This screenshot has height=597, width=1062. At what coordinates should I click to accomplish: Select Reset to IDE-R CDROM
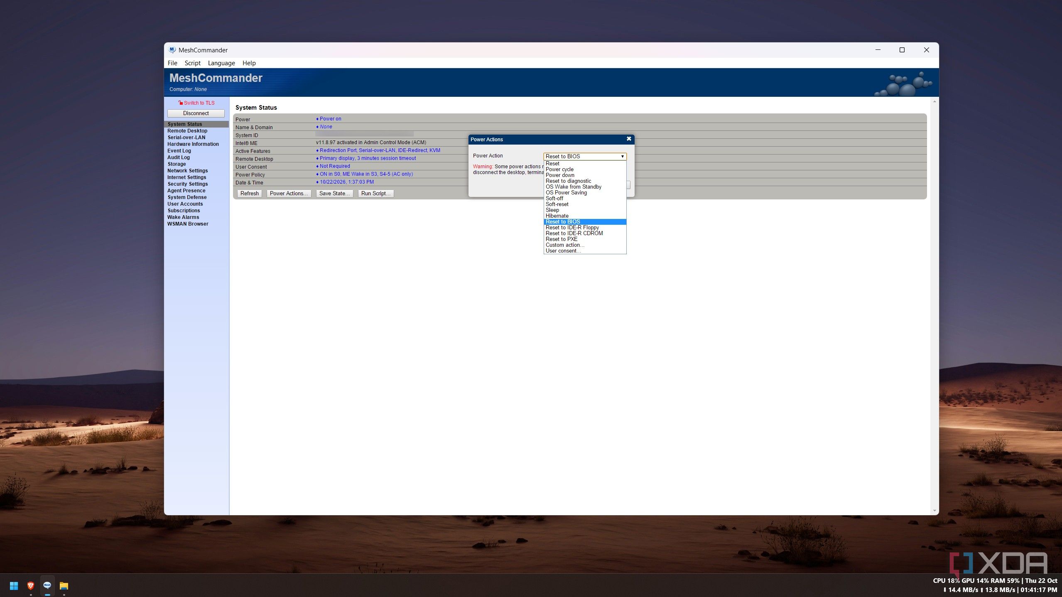click(584, 233)
